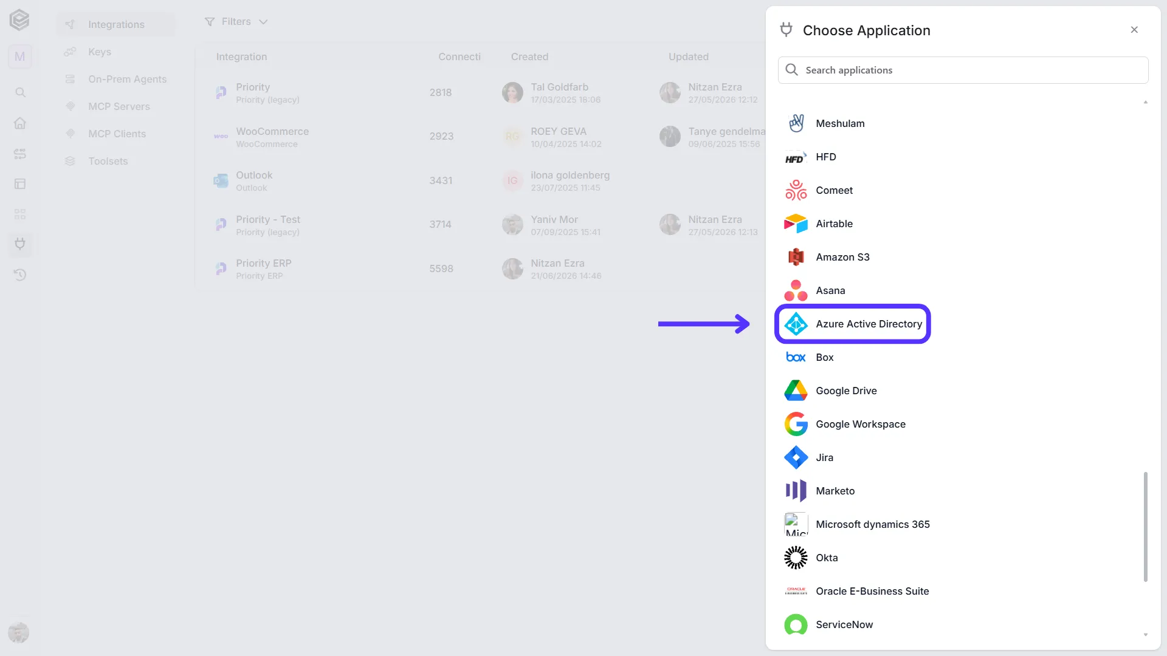The height and width of the screenshot is (656, 1167).
Task: Open the Keys menu item
Action: 115,52
